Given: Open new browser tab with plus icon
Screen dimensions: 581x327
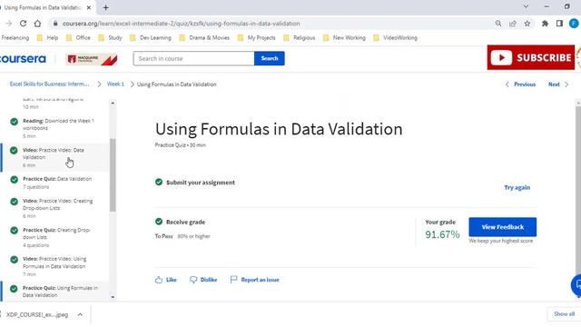Looking at the screenshot, I should click(x=106, y=7).
